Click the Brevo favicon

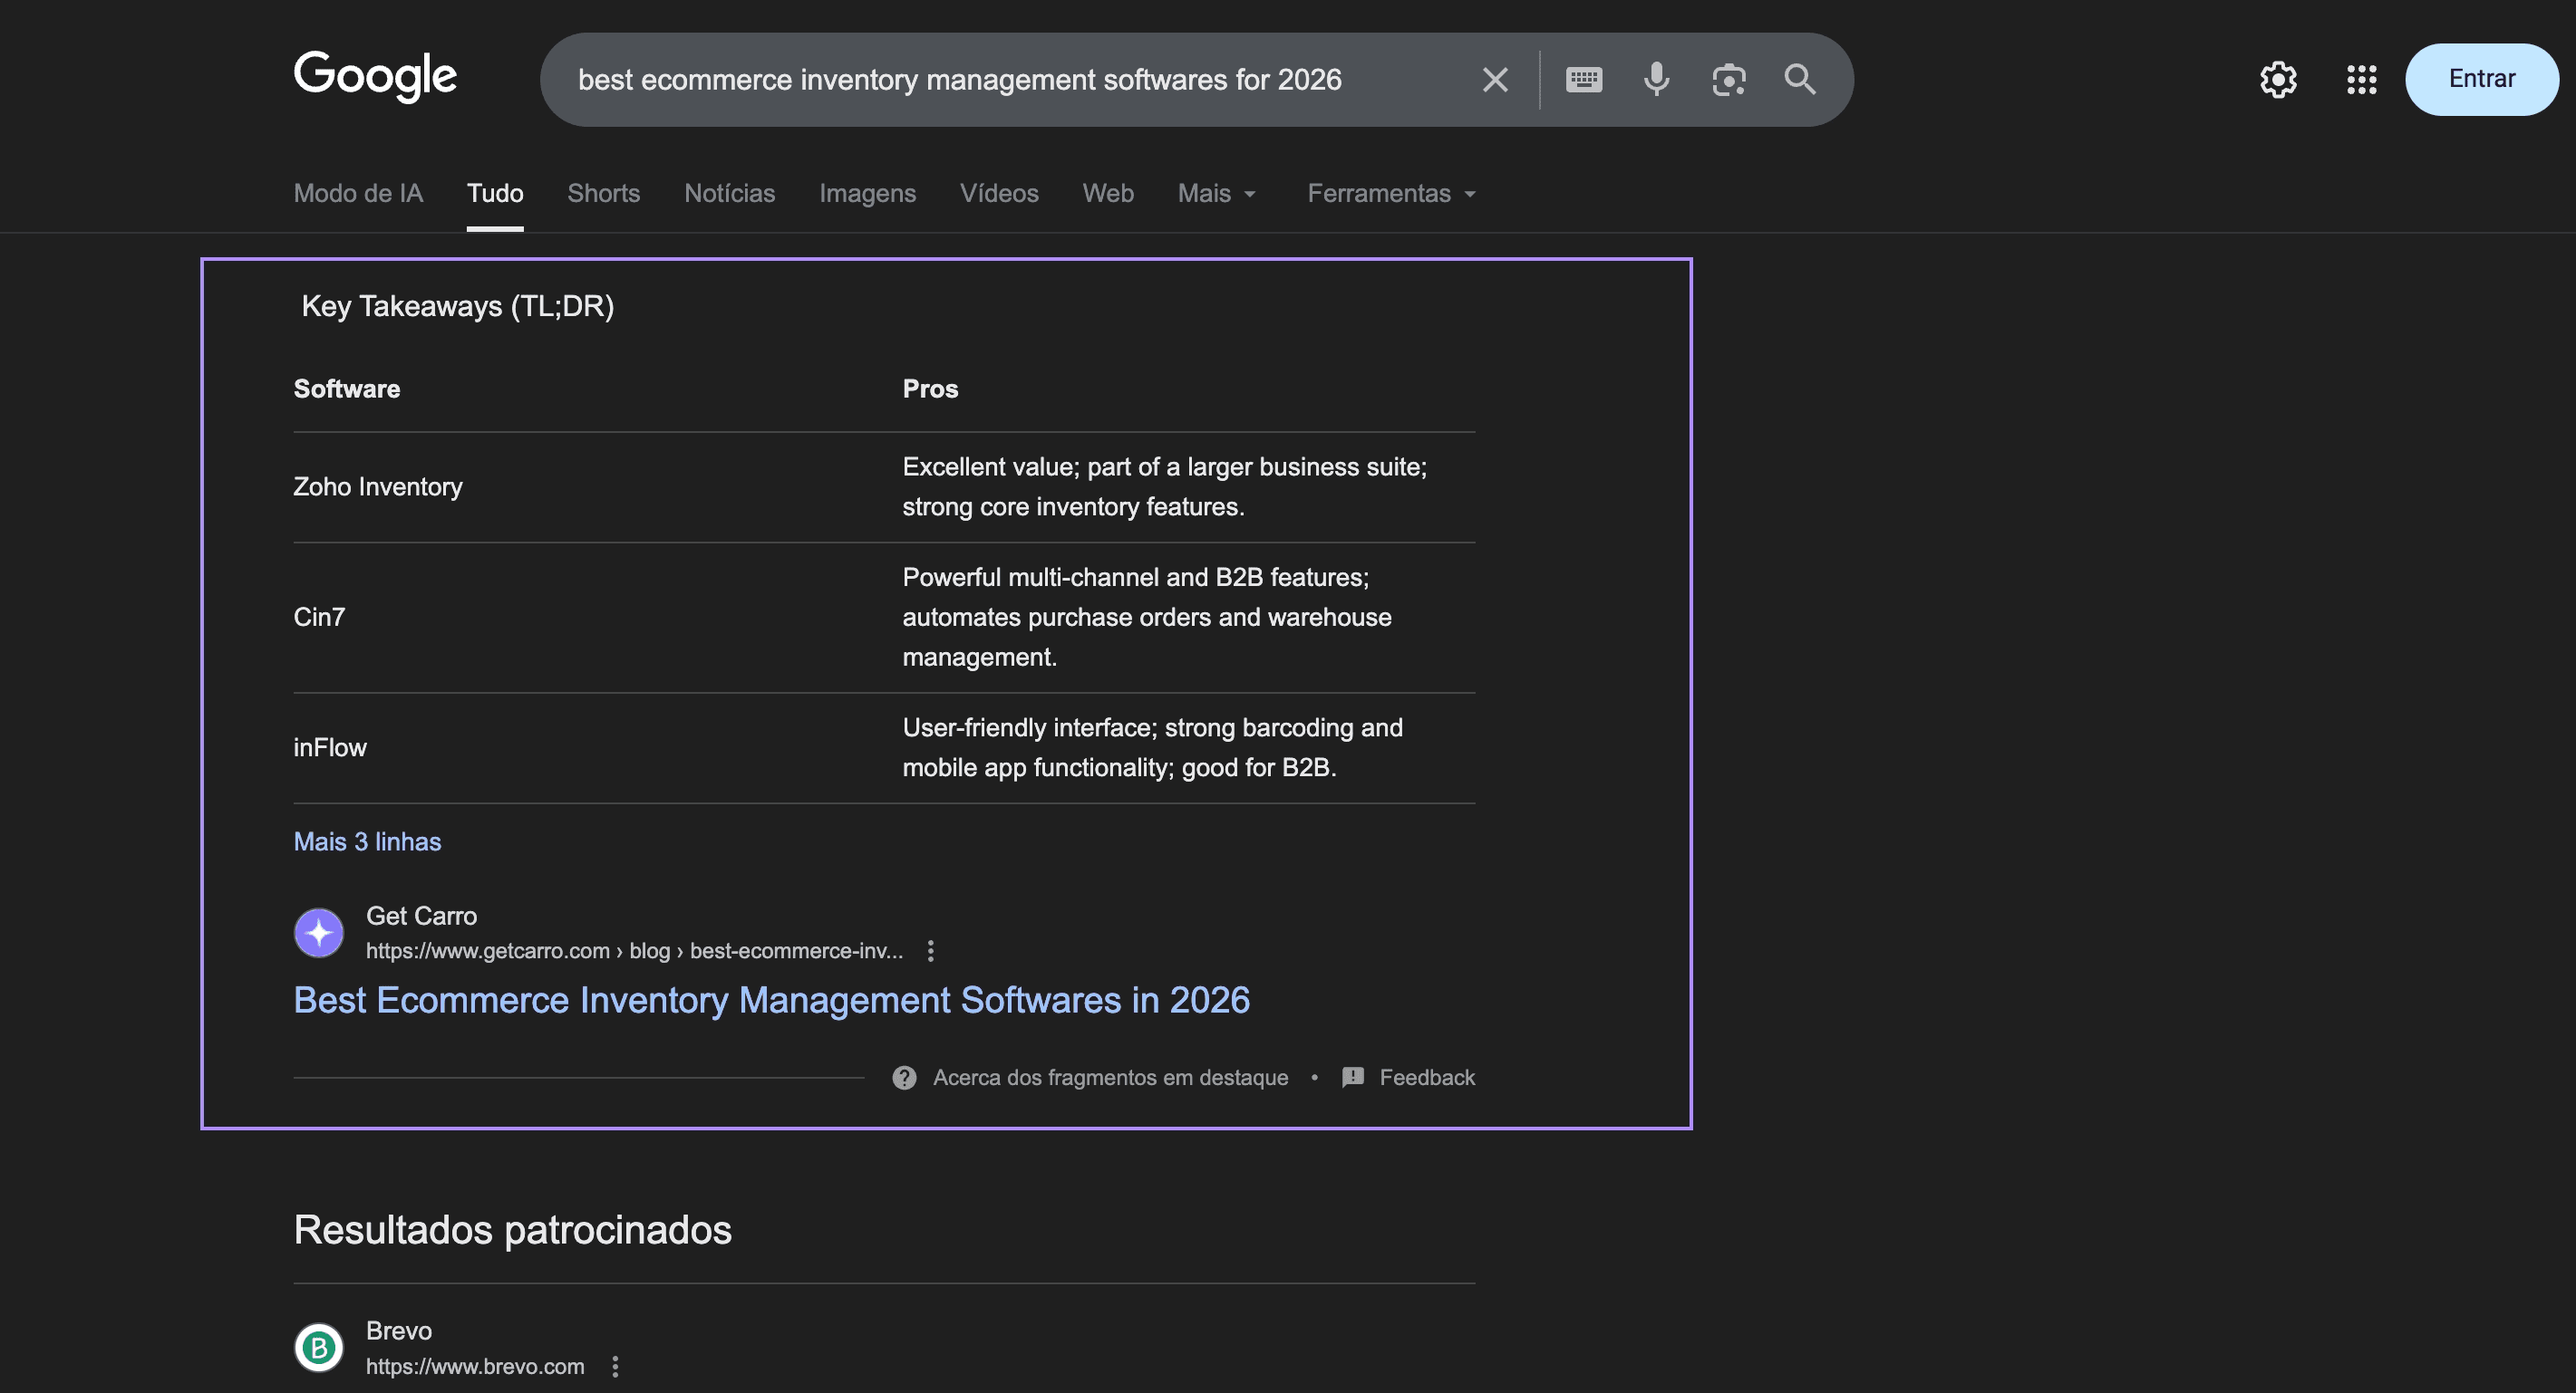click(x=319, y=1347)
